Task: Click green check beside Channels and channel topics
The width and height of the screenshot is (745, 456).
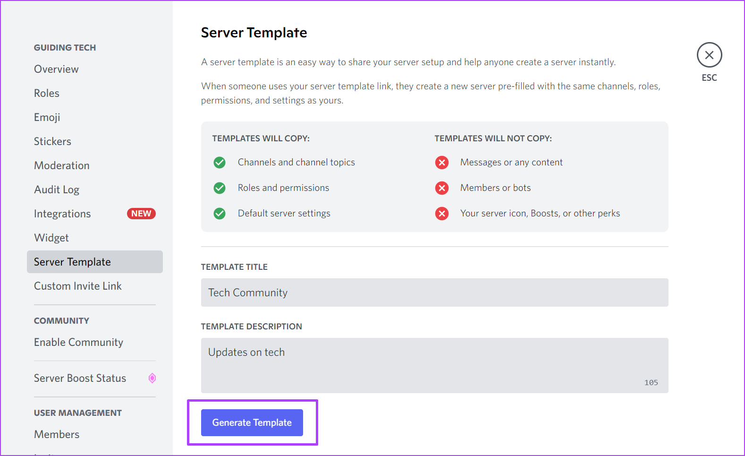Action: (220, 163)
